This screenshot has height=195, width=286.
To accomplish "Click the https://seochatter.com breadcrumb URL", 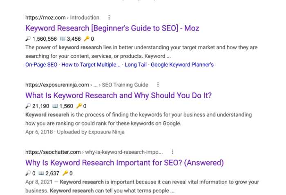I will 53,152.
